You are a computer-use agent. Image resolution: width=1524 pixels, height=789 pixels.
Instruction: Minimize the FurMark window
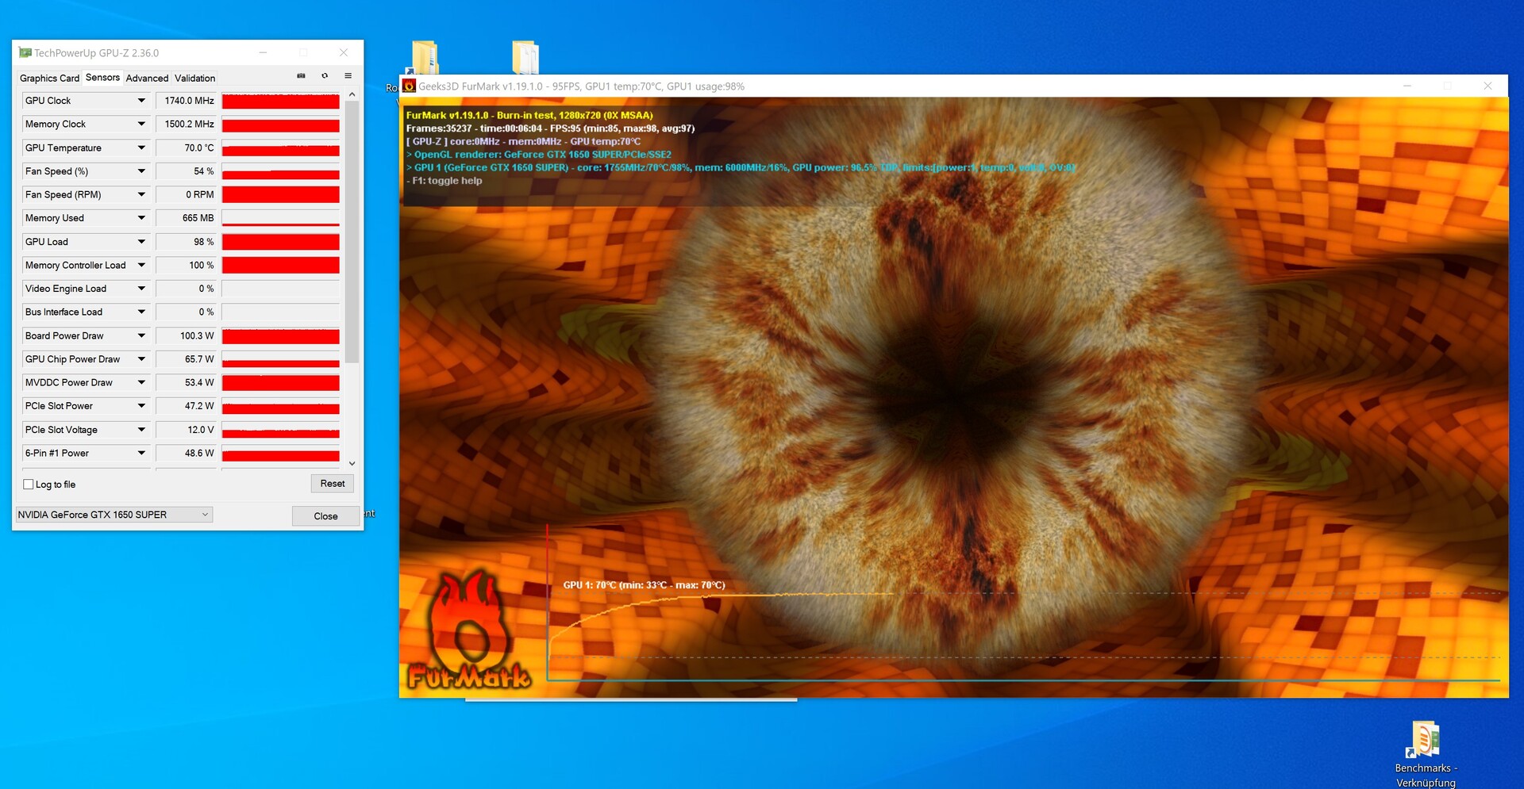pos(1407,86)
